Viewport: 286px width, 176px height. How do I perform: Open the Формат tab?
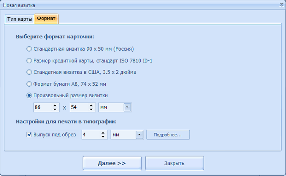(46, 18)
